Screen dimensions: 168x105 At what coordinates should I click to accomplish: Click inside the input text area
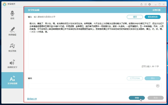tap(96, 45)
